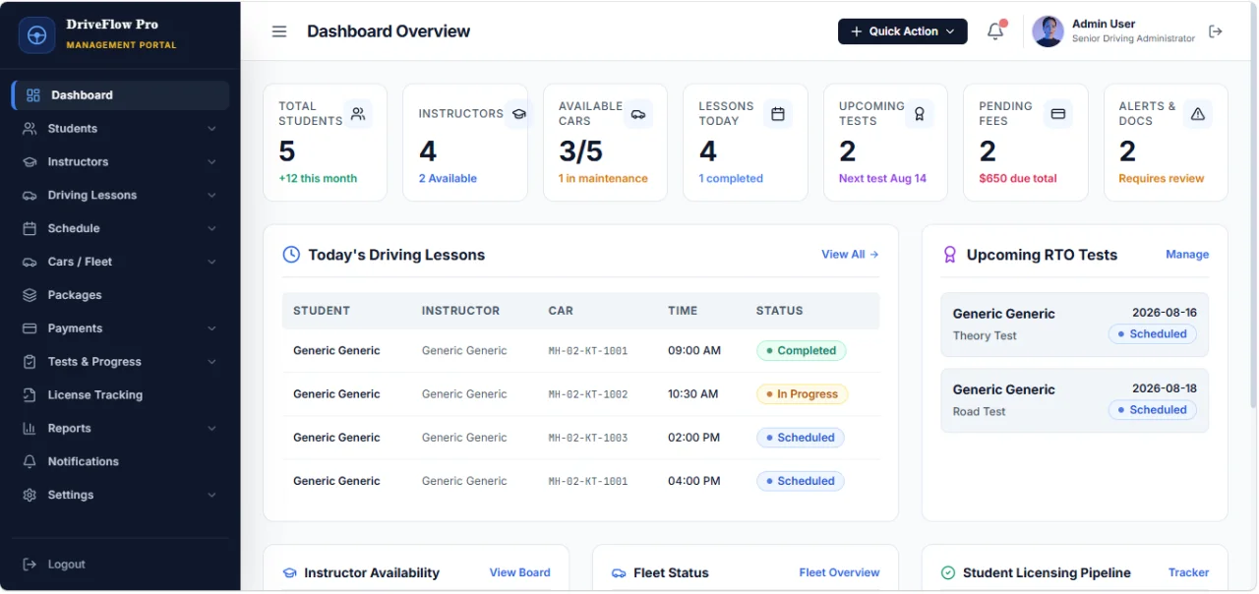Click the 04:00 PM lesson time
This screenshot has height=594, width=1259.
(694, 481)
